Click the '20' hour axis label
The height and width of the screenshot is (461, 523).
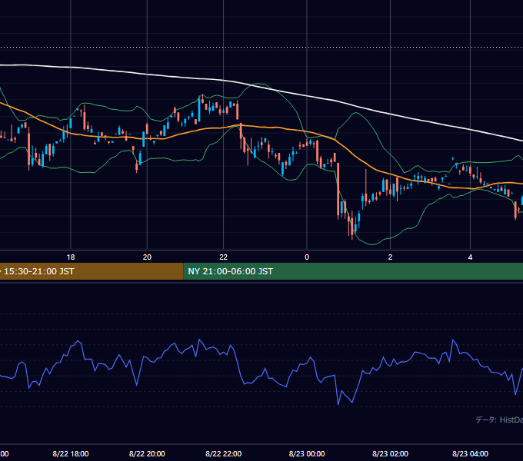coord(147,257)
